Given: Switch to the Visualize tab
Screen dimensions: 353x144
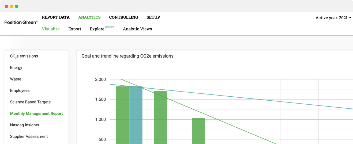Looking at the screenshot, I should pos(51,29).
